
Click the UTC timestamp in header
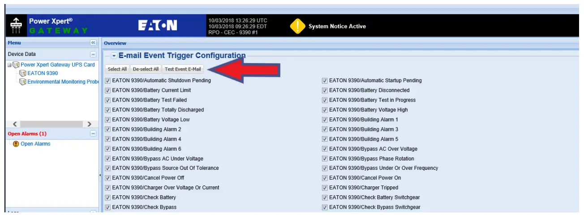238,21
